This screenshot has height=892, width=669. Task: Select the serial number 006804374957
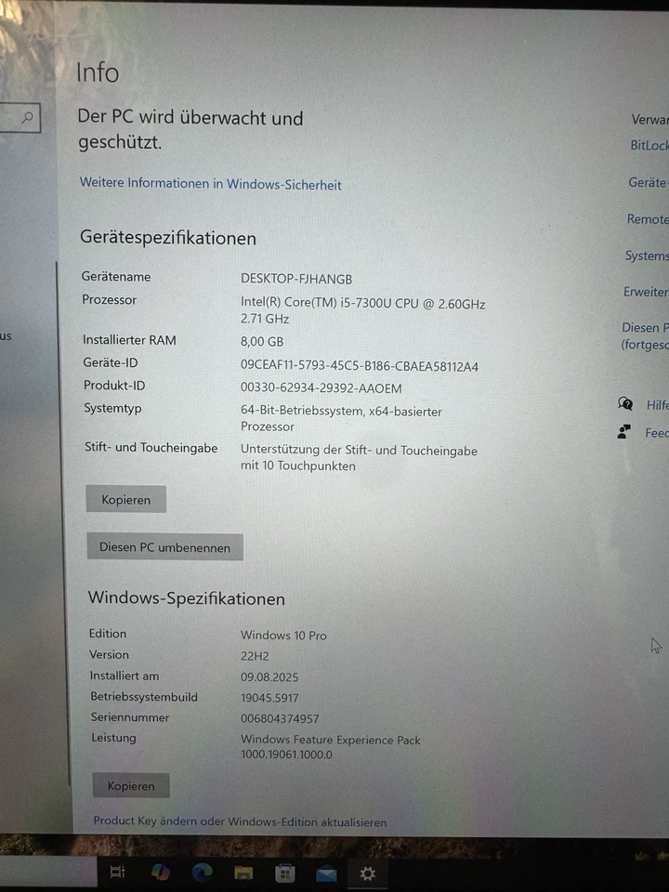(x=280, y=718)
